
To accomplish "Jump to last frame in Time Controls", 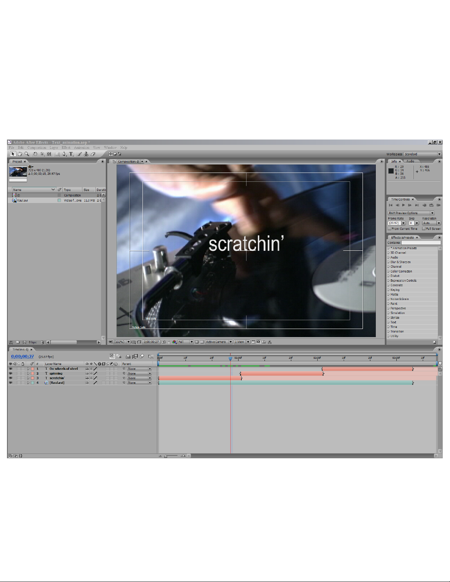I will pos(417,205).
